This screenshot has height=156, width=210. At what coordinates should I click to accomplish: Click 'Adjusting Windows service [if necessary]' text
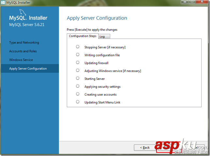click(113, 71)
